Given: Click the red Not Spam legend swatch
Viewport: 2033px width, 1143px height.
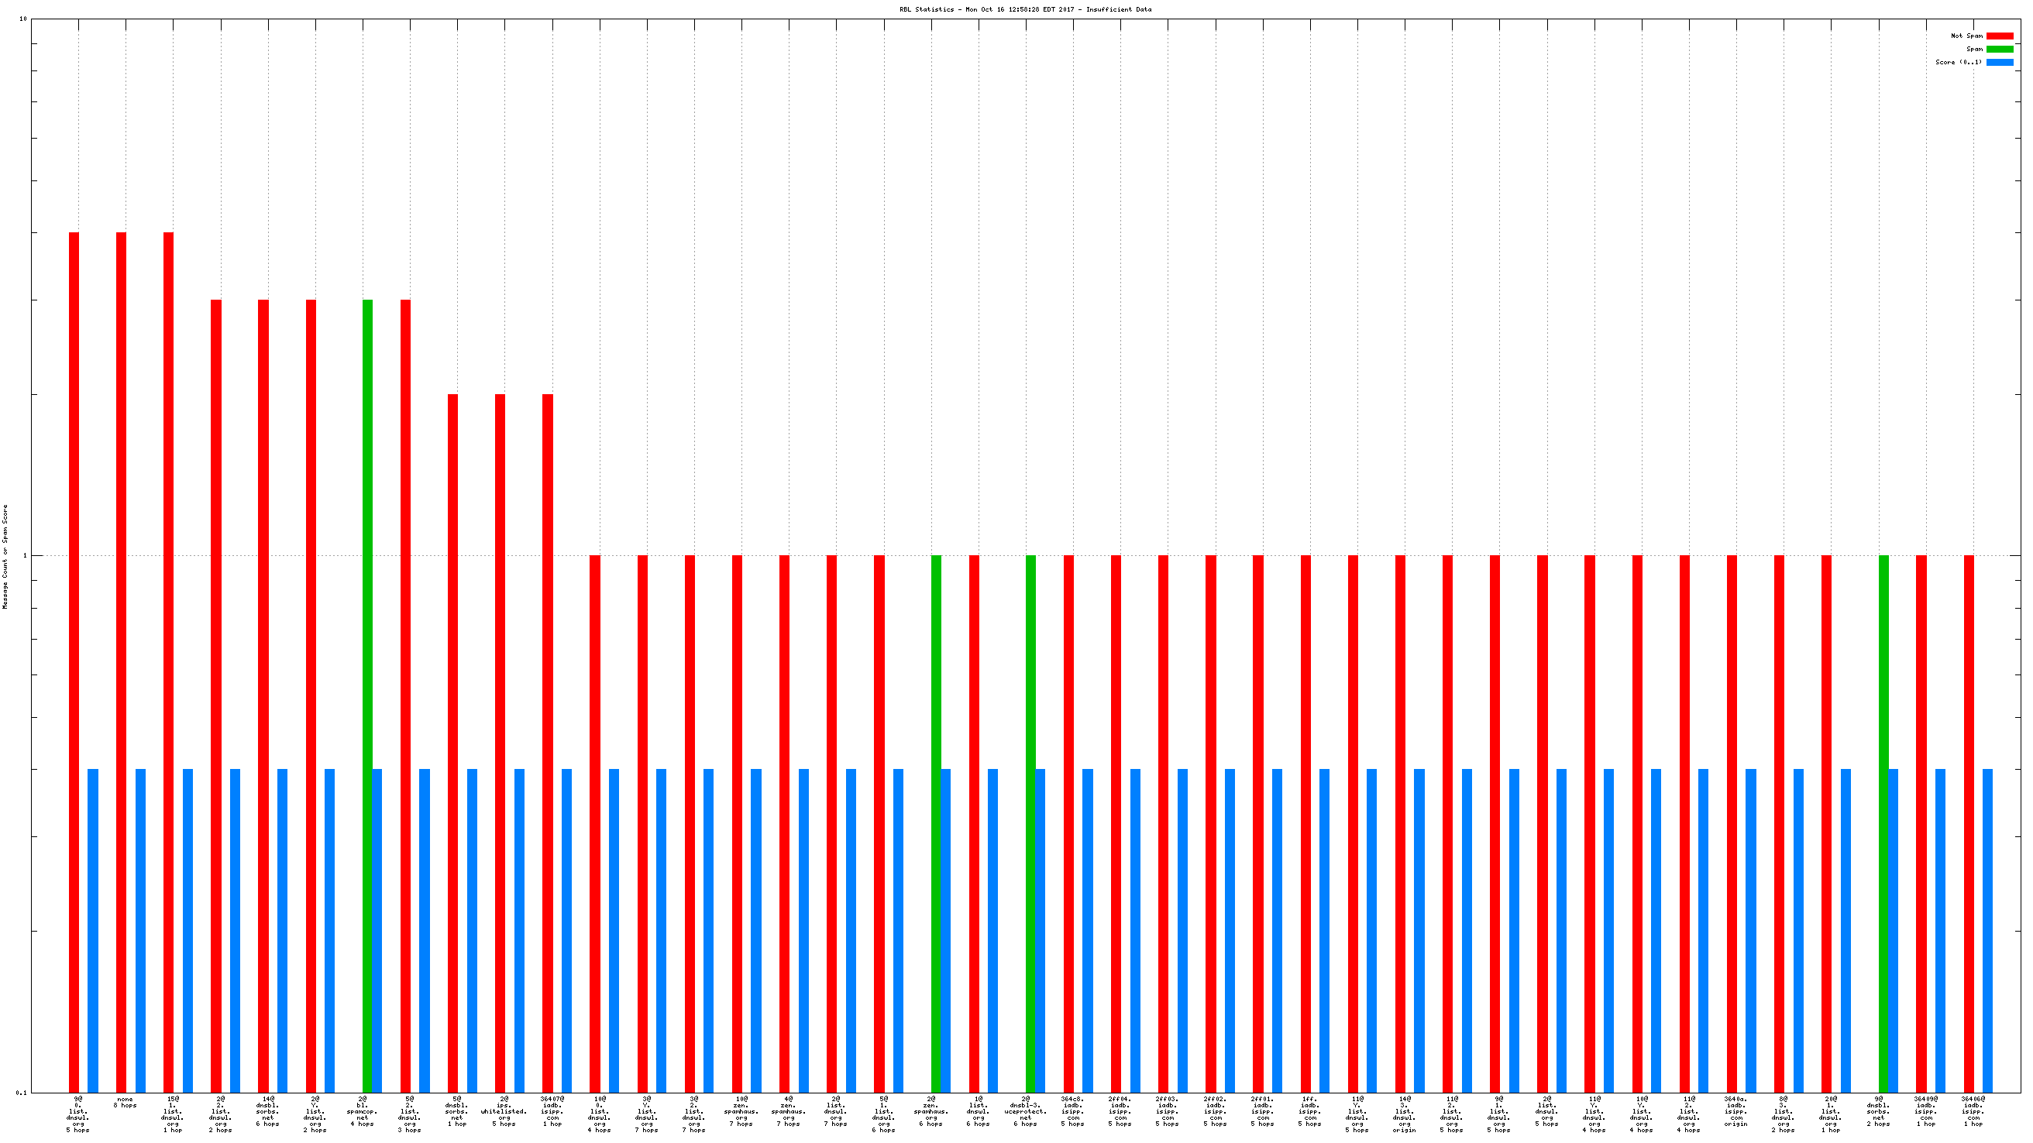Looking at the screenshot, I should 1999,36.
